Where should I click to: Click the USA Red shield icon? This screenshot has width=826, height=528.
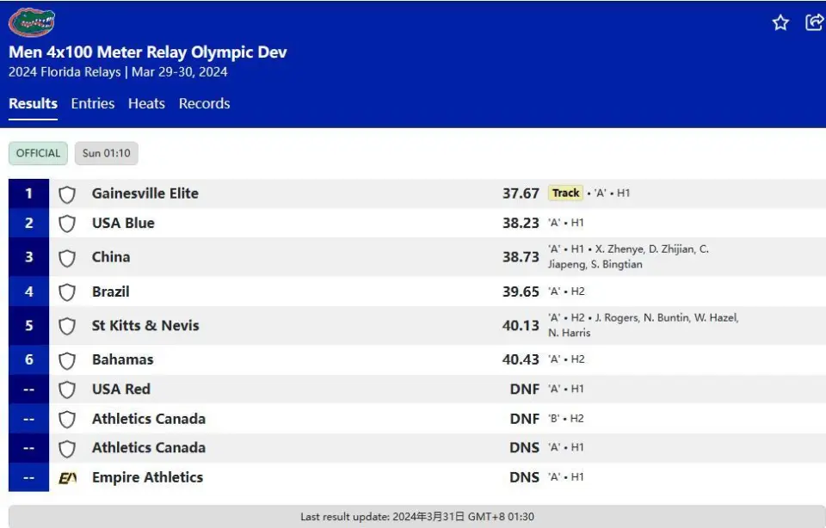67,390
